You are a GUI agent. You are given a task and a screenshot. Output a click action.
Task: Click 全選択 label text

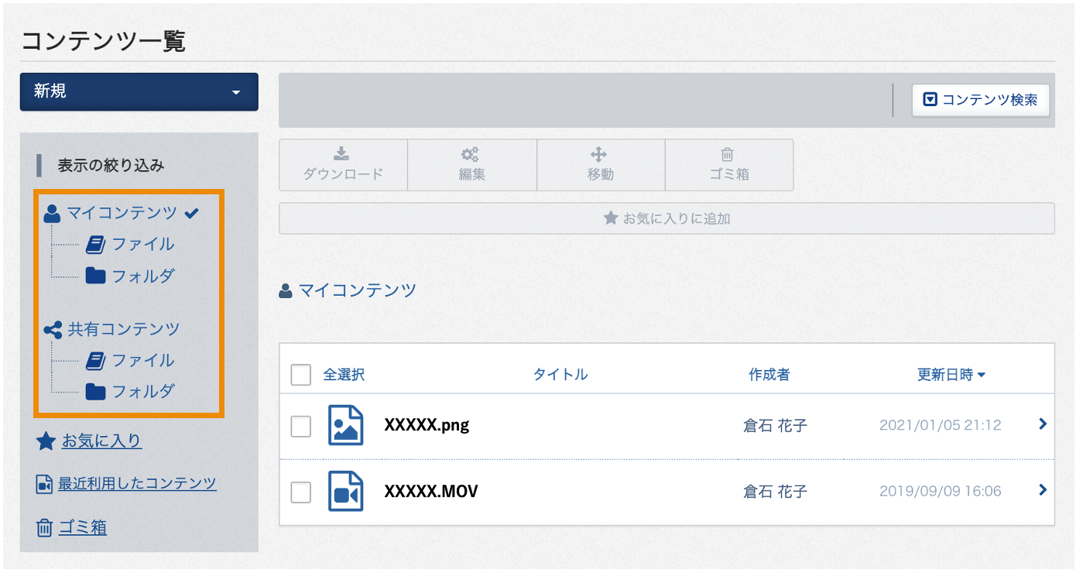click(x=344, y=375)
